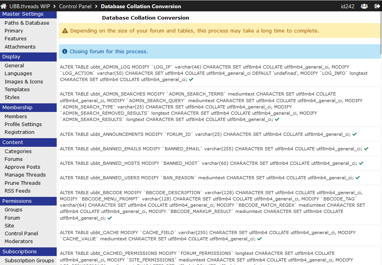Open the id242 user profile link
The width and height of the screenshot is (382, 265).
click(x=348, y=6)
